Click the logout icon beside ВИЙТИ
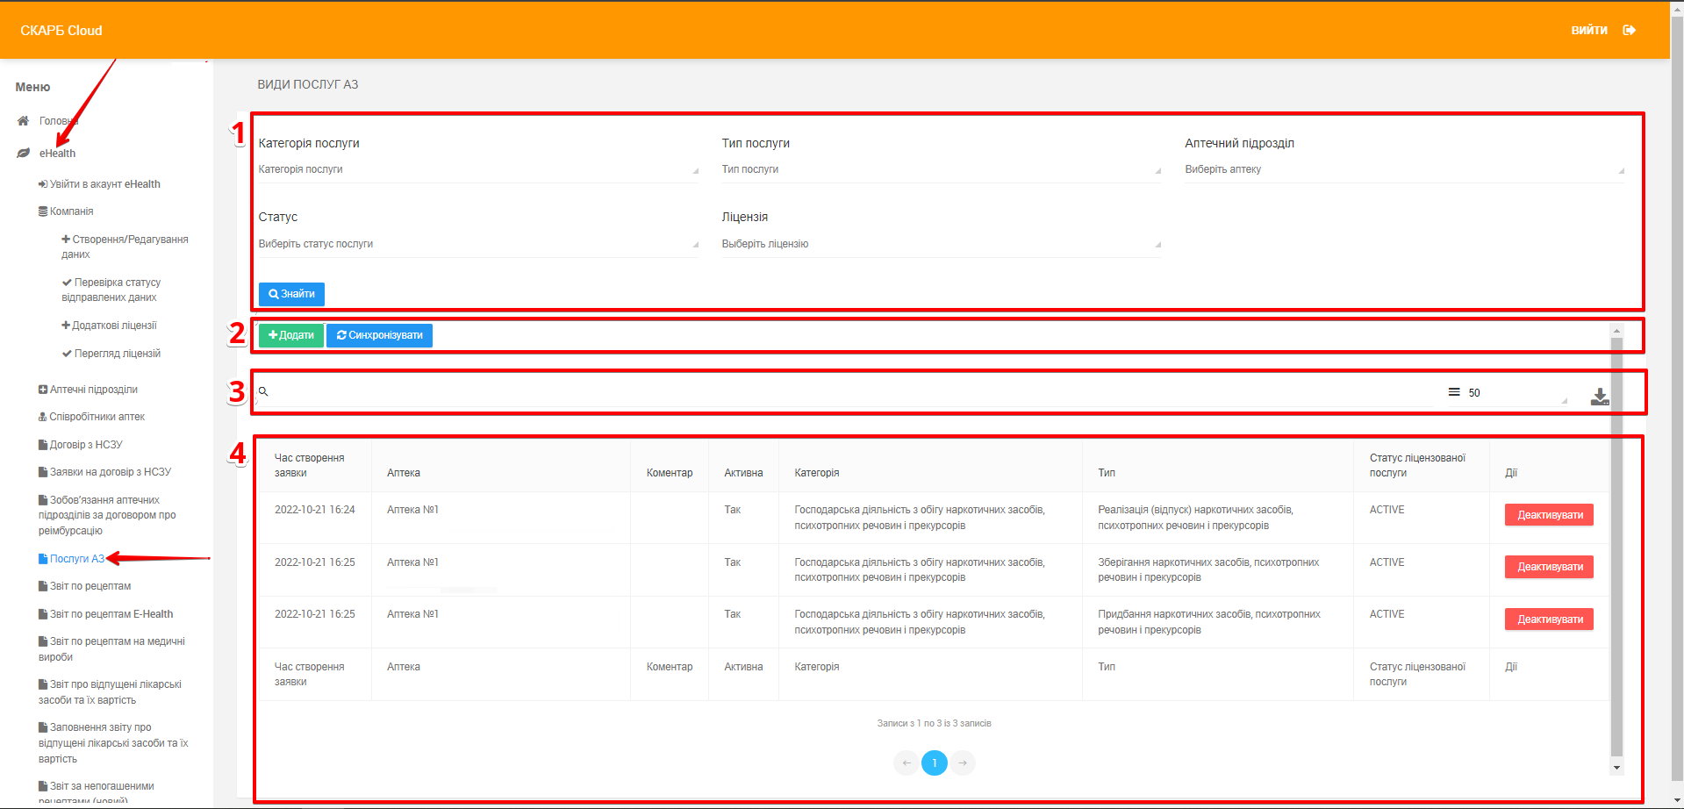 pos(1629,31)
